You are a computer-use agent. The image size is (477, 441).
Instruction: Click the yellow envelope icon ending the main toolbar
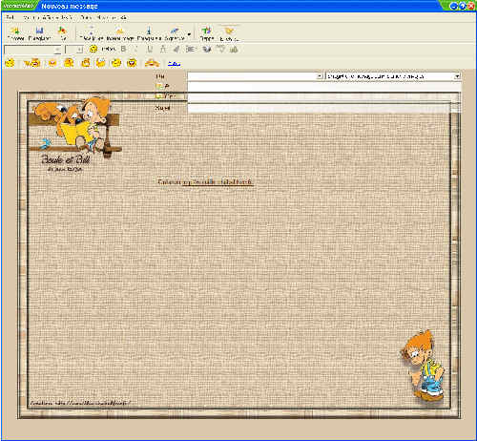pos(229,33)
